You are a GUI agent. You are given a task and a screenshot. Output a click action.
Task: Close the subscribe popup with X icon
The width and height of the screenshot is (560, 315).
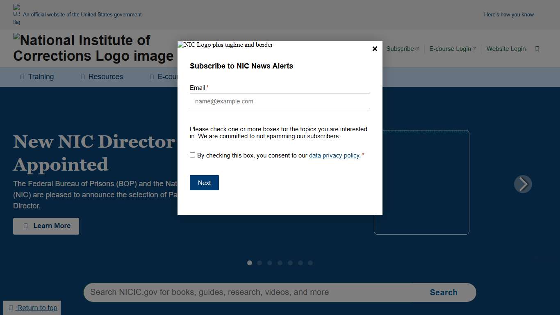374,49
